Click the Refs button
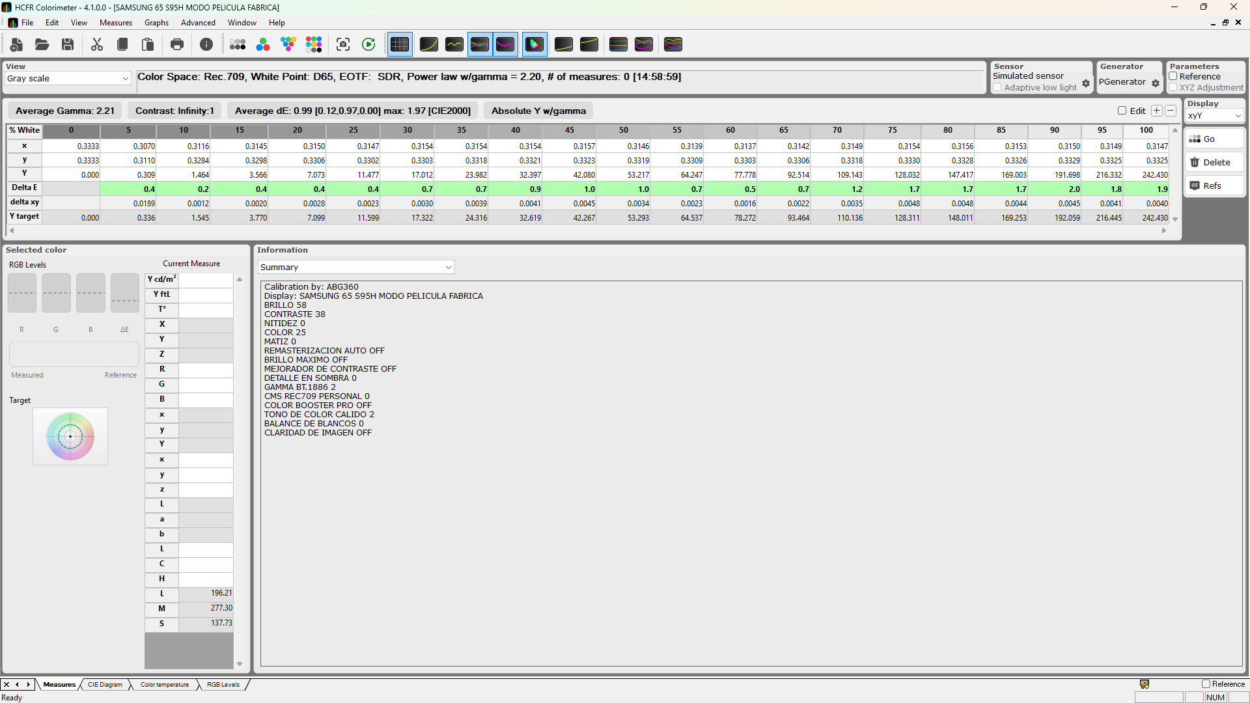 pos(1214,186)
